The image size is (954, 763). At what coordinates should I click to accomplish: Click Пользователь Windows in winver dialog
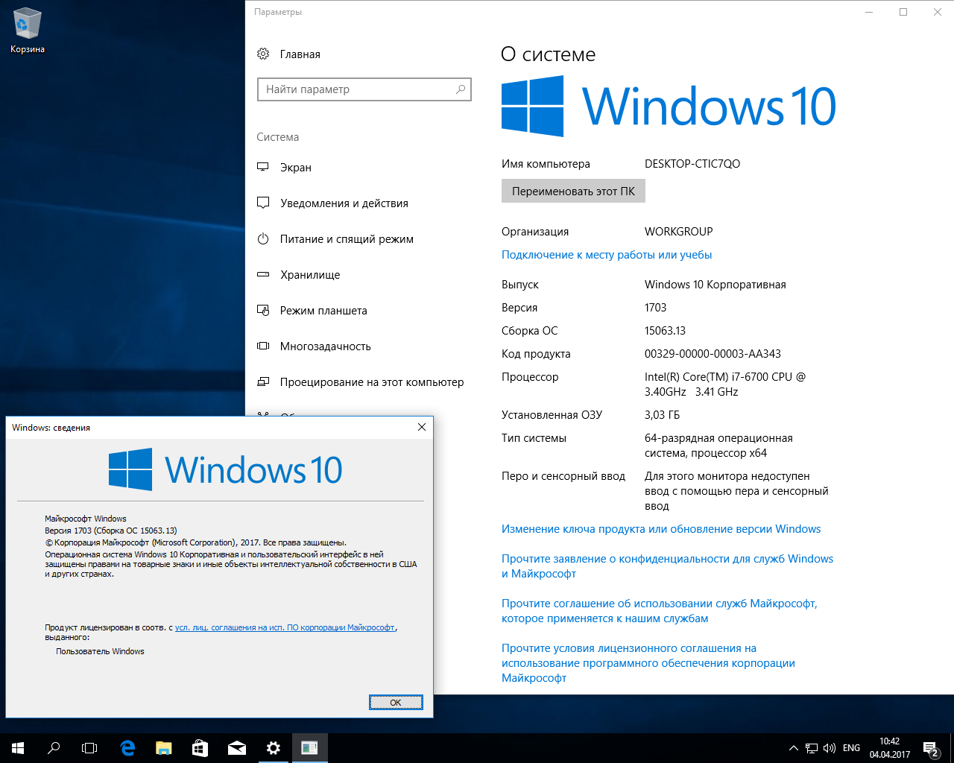(x=100, y=651)
